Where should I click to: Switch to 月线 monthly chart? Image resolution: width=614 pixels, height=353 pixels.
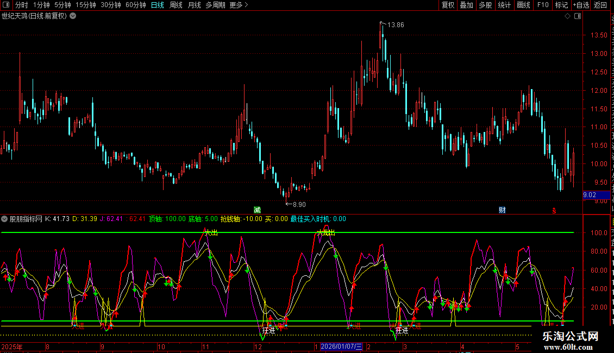(x=194, y=5)
